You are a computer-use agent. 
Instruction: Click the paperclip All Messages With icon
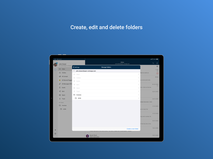(60, 84)
